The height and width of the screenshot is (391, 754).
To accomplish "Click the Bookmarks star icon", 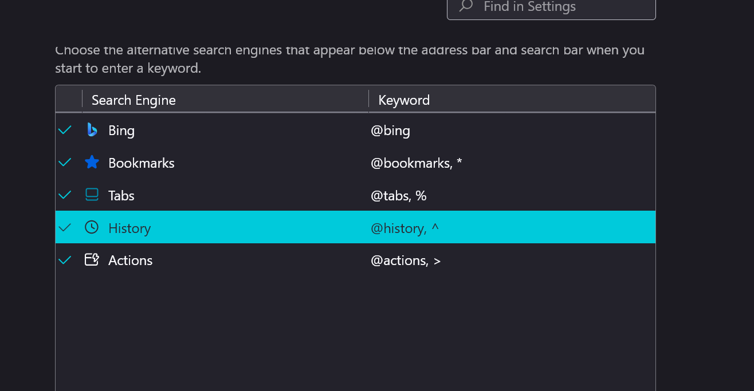I will pos(92,163).
